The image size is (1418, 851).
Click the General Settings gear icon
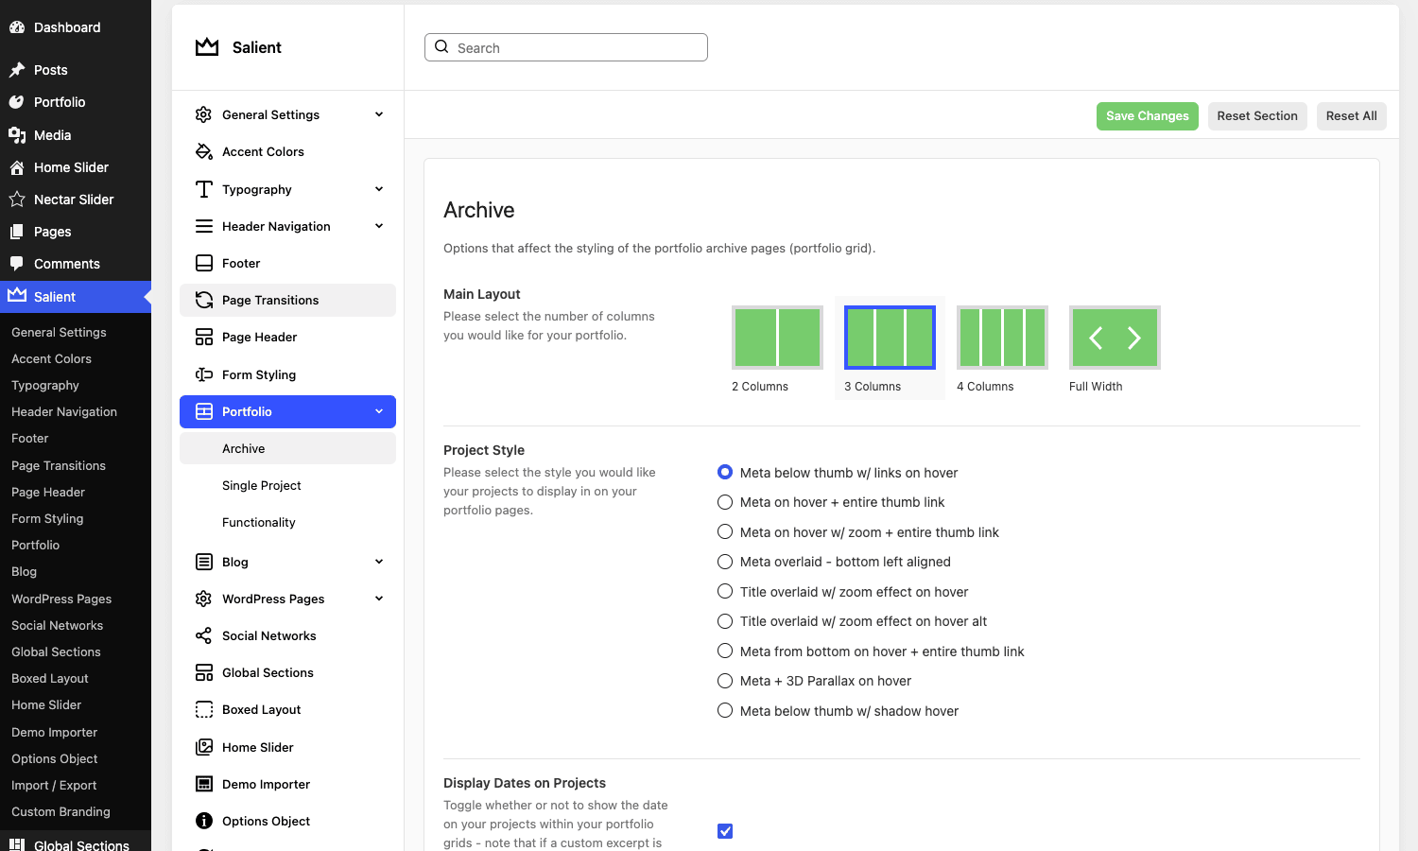(204, 114)
